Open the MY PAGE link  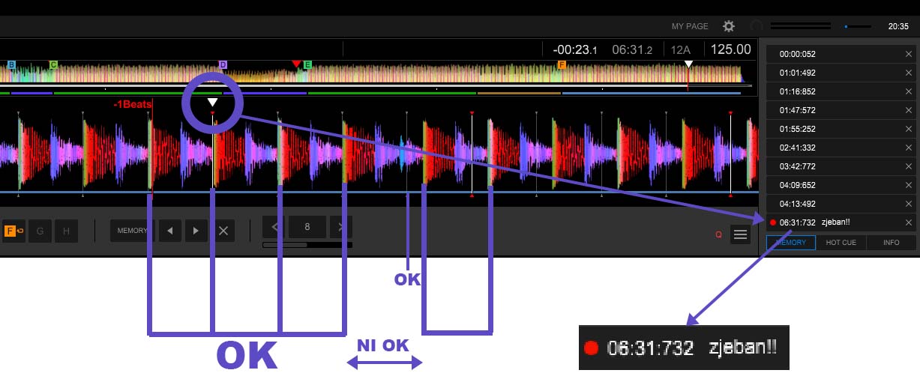coord(690,26)
